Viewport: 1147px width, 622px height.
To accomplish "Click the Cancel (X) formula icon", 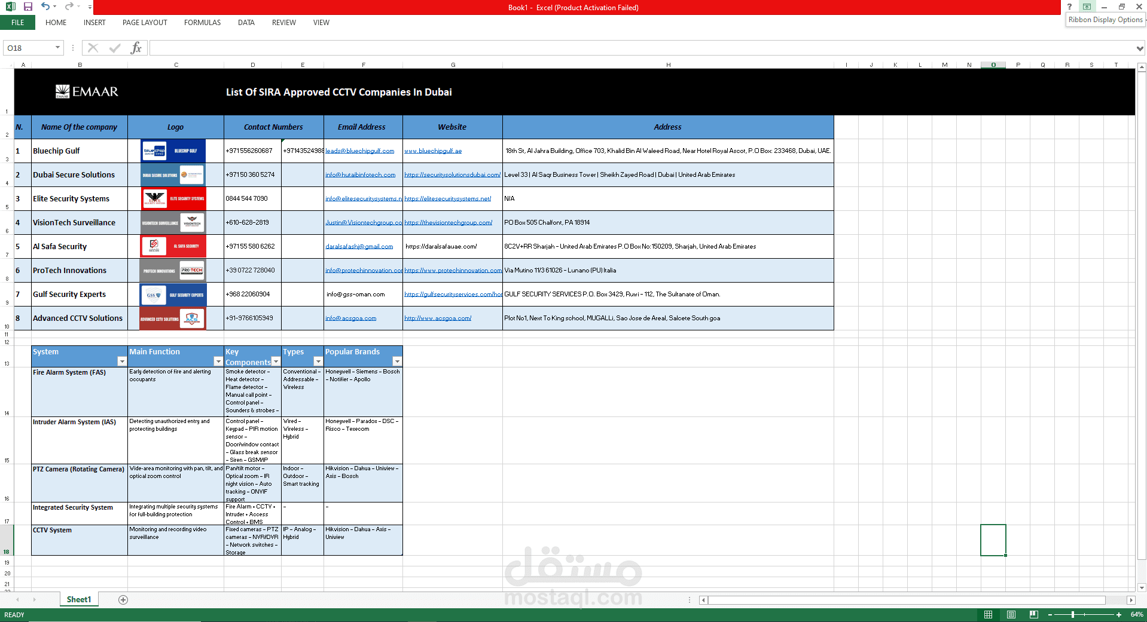I will pos(93,48).
